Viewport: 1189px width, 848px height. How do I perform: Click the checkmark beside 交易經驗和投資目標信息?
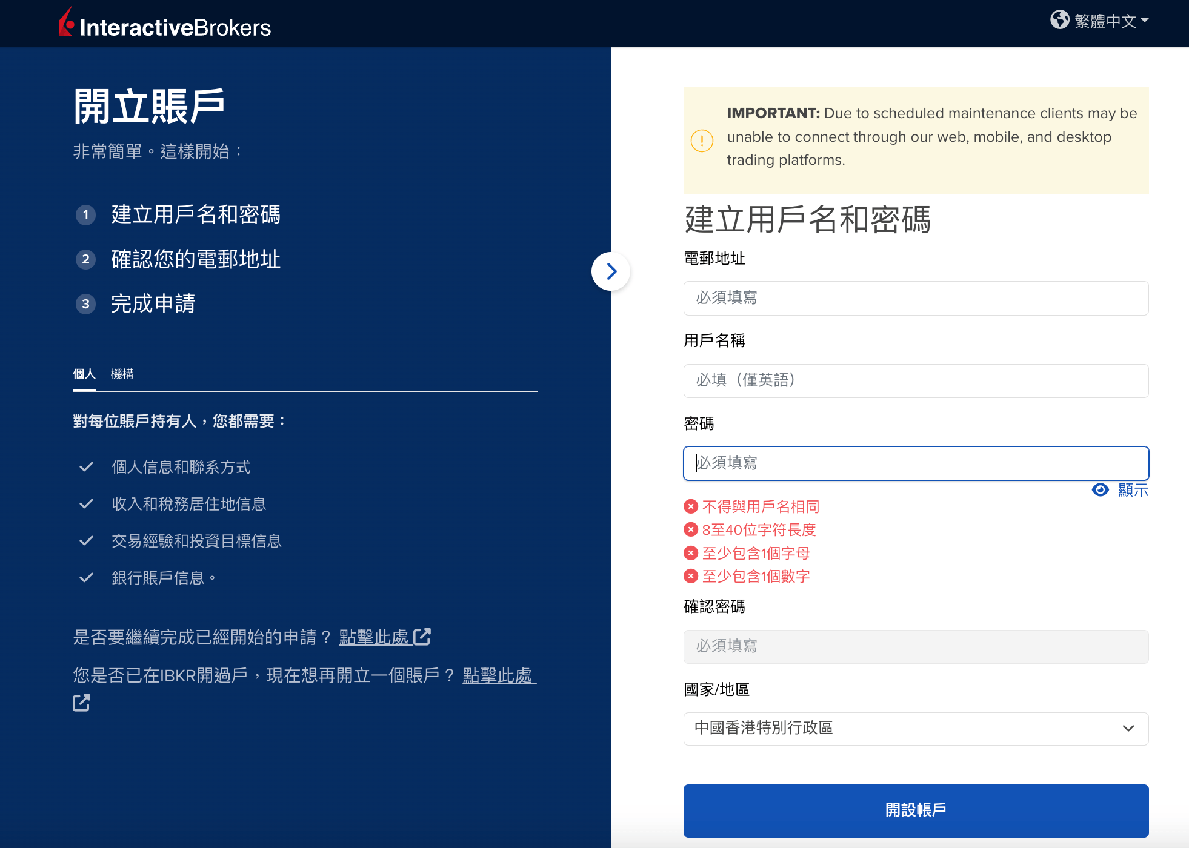[x=86, y=541]
